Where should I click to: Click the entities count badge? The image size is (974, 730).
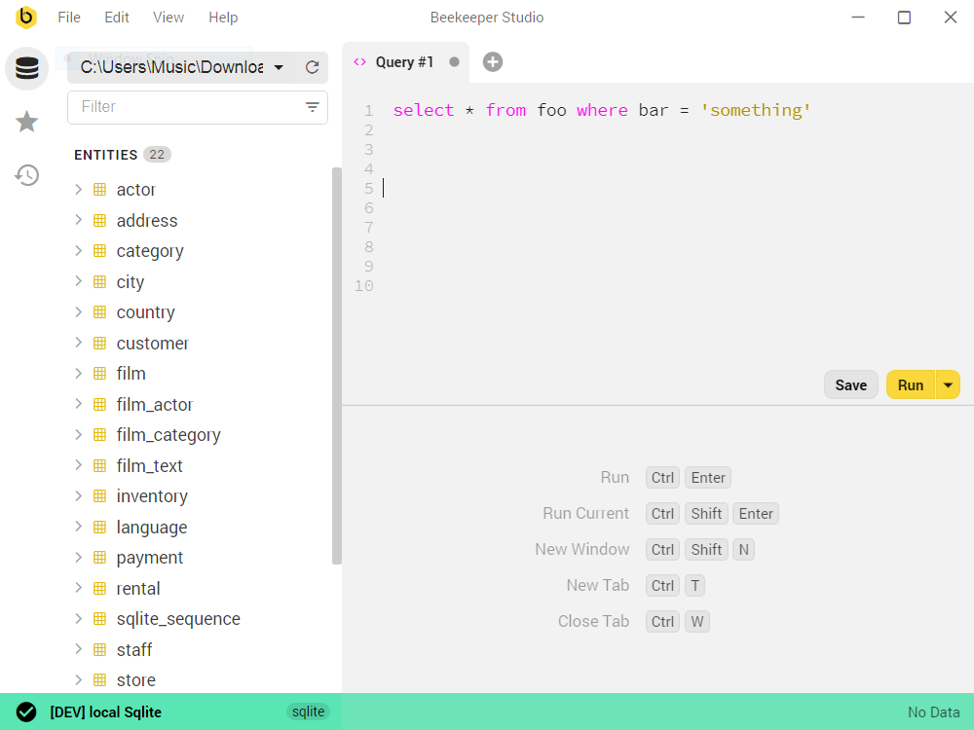pos(159,154)
